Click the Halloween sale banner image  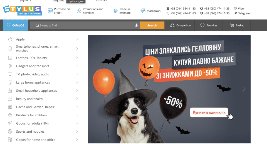coord(169,89)
